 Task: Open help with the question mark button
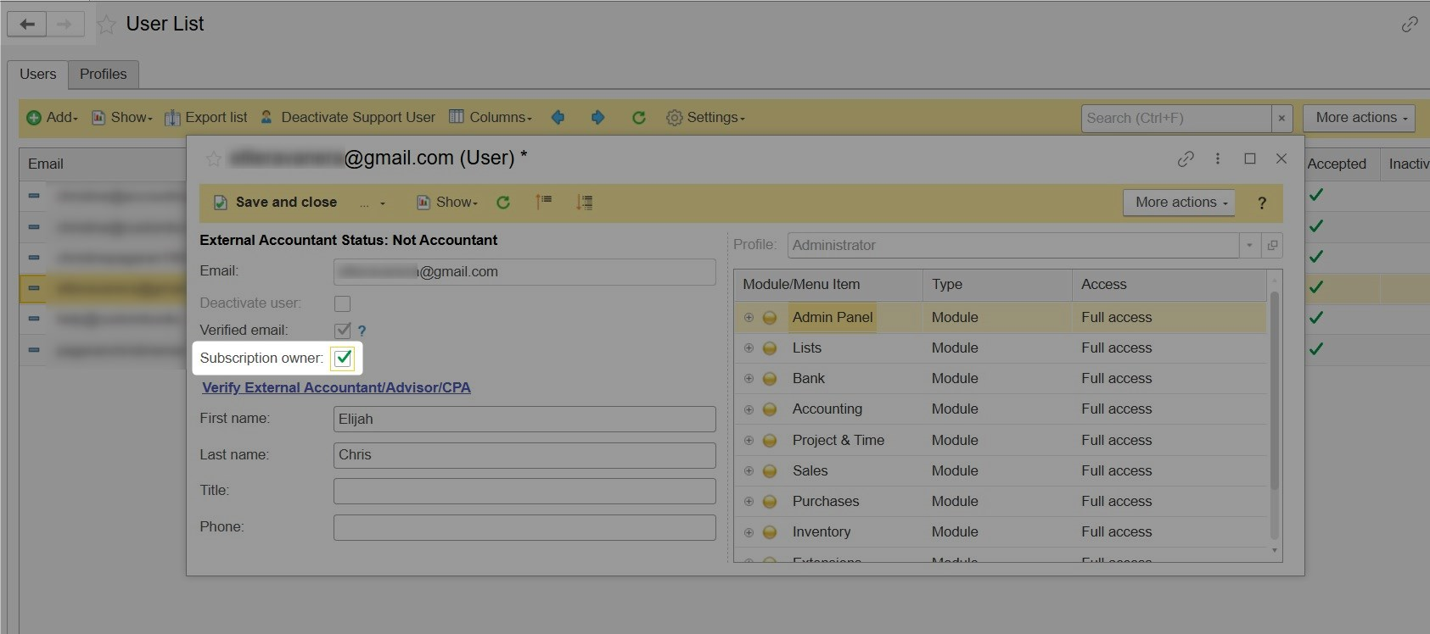(1262, 203)
